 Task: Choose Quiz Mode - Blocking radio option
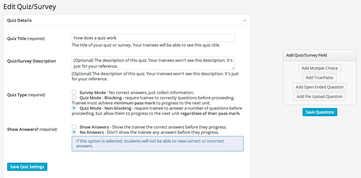[74, 98]
